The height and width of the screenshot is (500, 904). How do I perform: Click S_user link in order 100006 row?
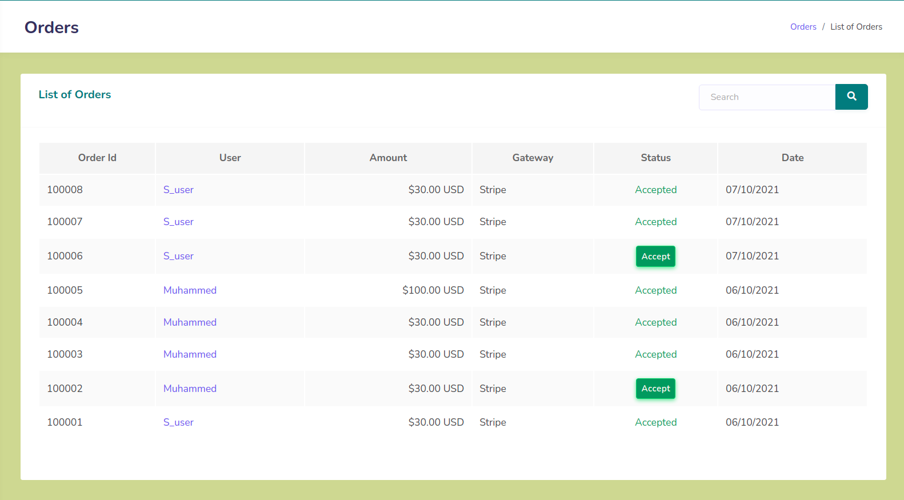pos(178,256)
